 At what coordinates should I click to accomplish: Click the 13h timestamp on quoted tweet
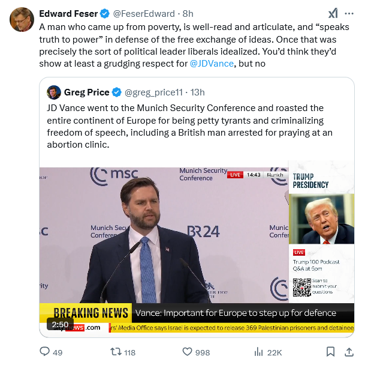coord(197,92)
